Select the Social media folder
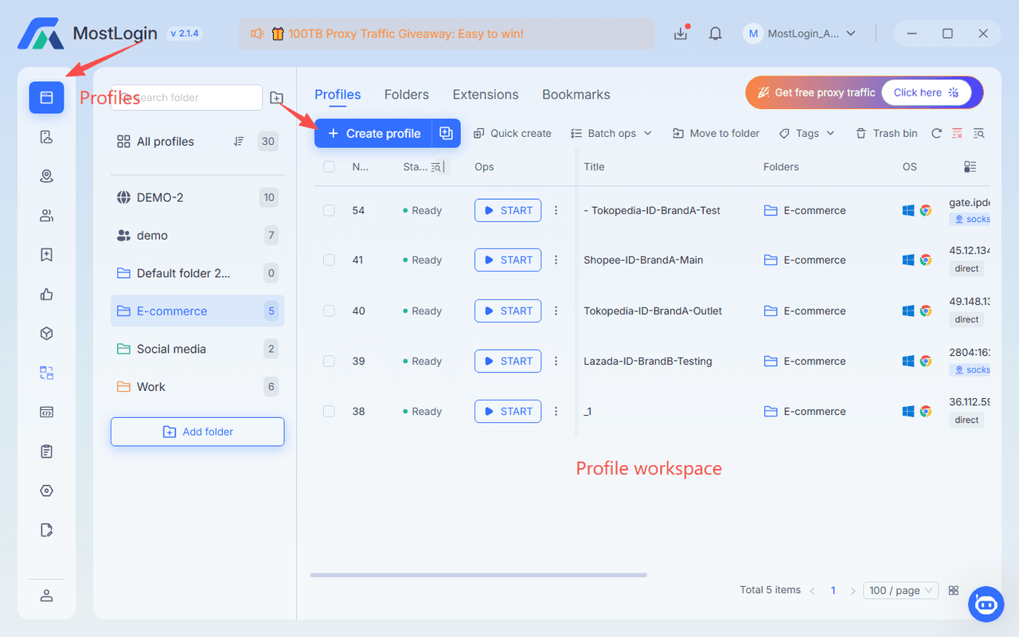The image size is (1019, 637). [197, 349]
